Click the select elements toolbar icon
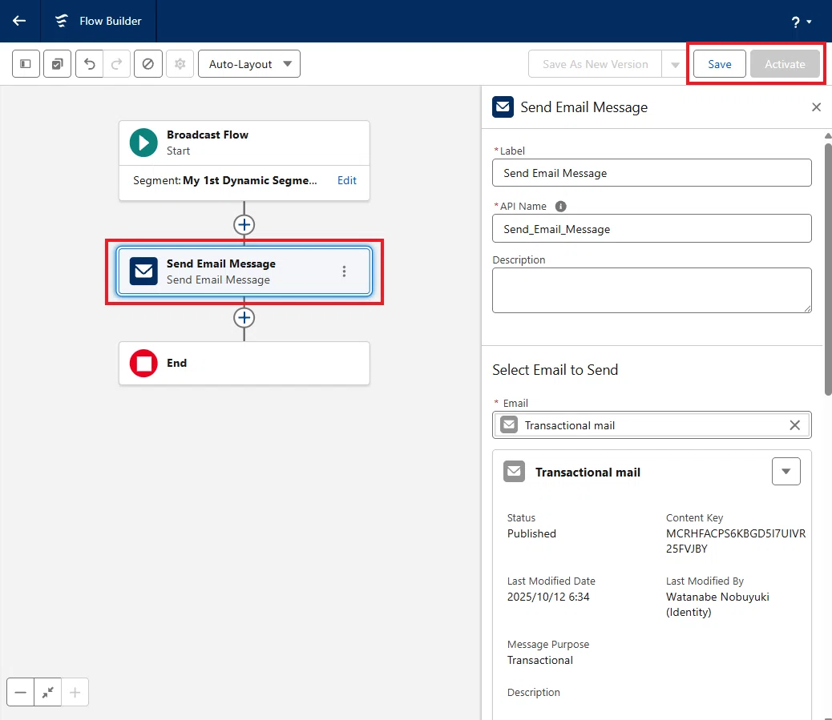 57,63
